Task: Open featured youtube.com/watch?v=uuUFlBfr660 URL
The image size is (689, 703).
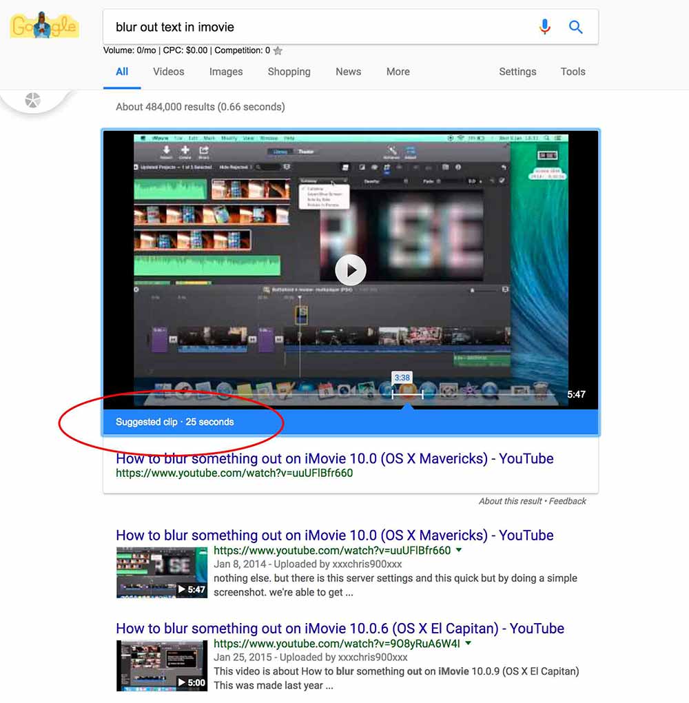Action: click(234, 473)
